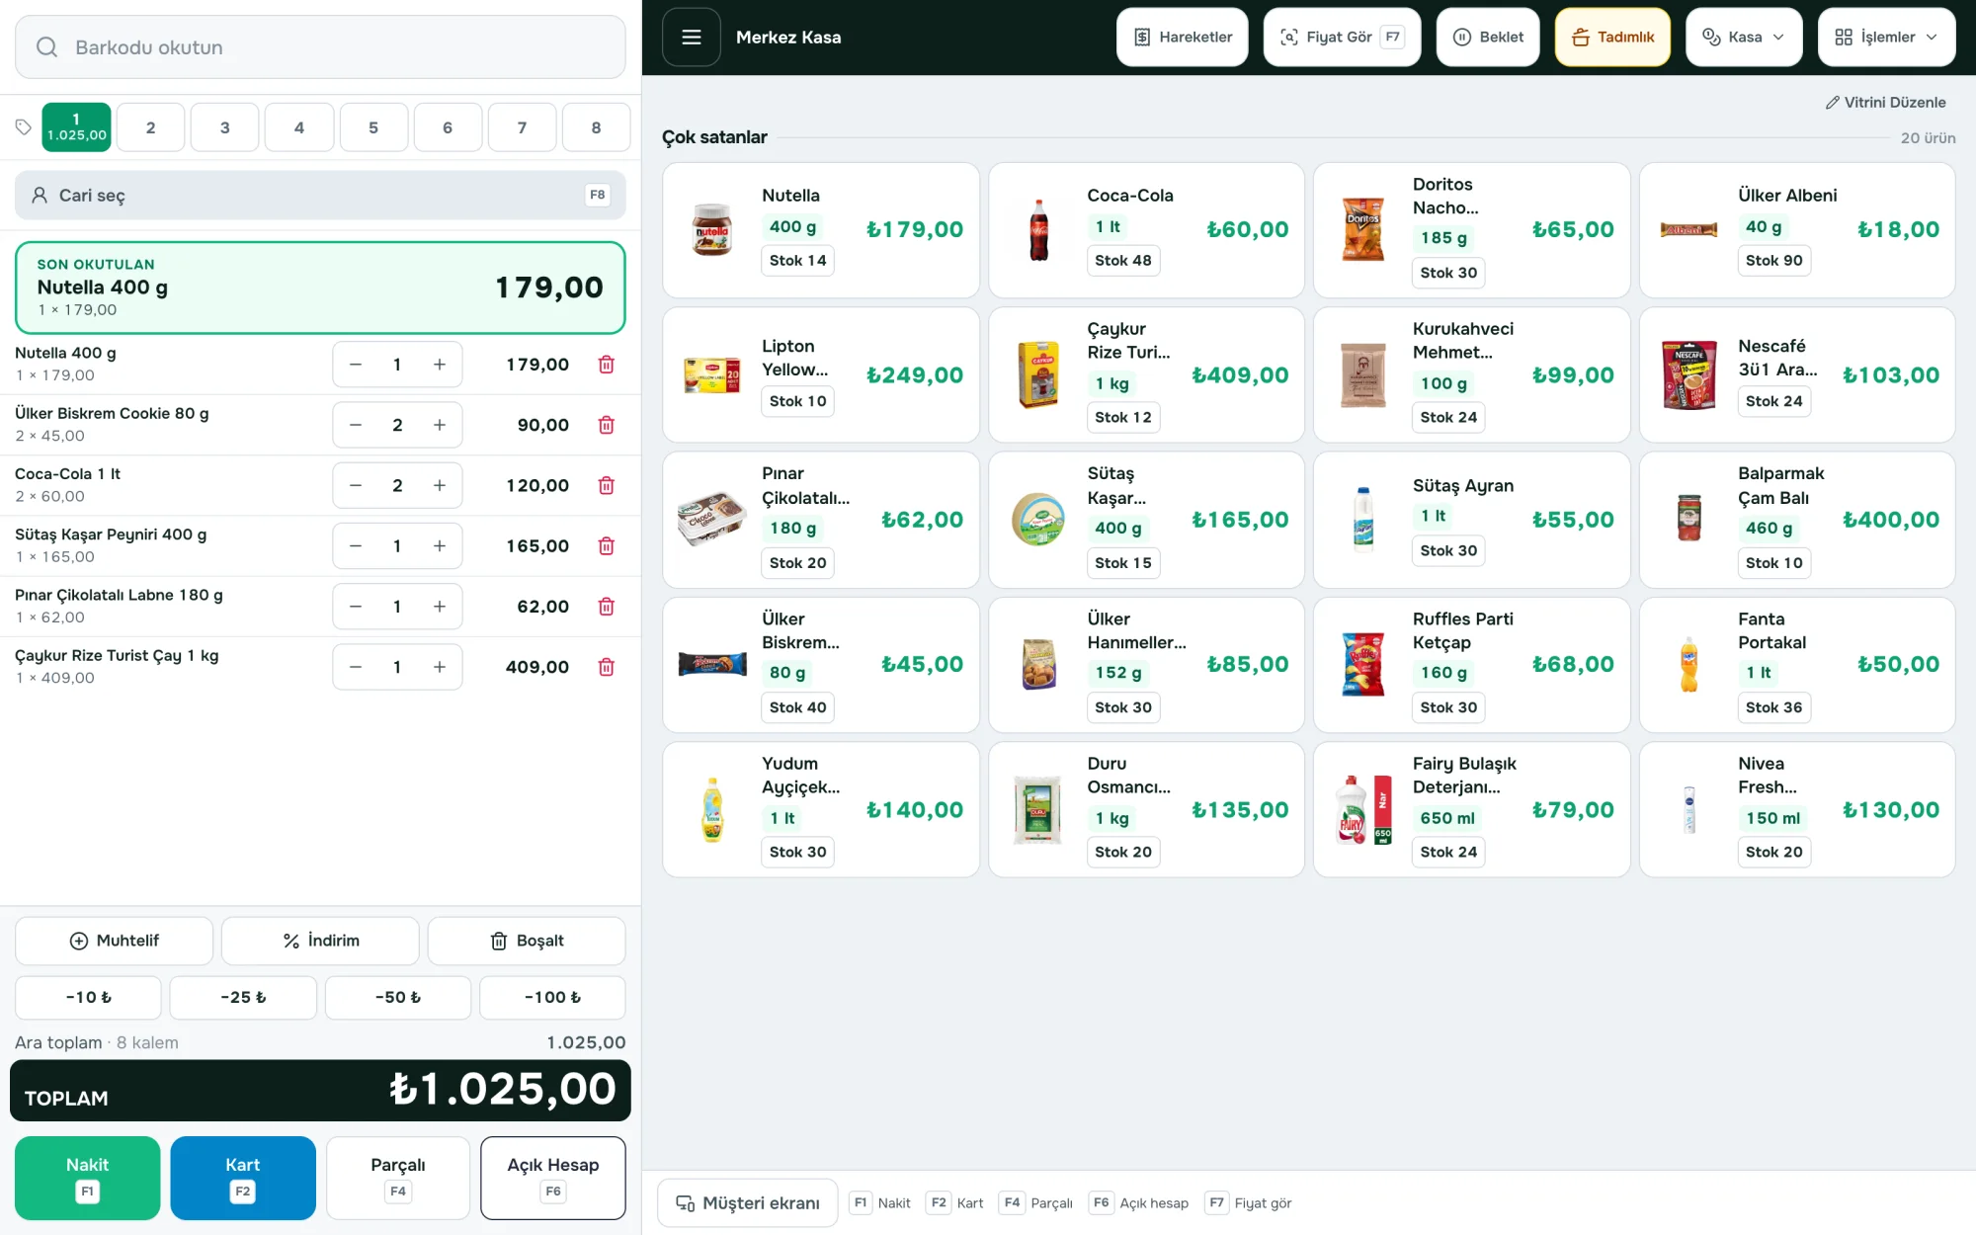This screenshot has width=1976, height=1235.
Task: Remove Pınar Çikolatalı Labne from cart
Action: pos(607,607)
